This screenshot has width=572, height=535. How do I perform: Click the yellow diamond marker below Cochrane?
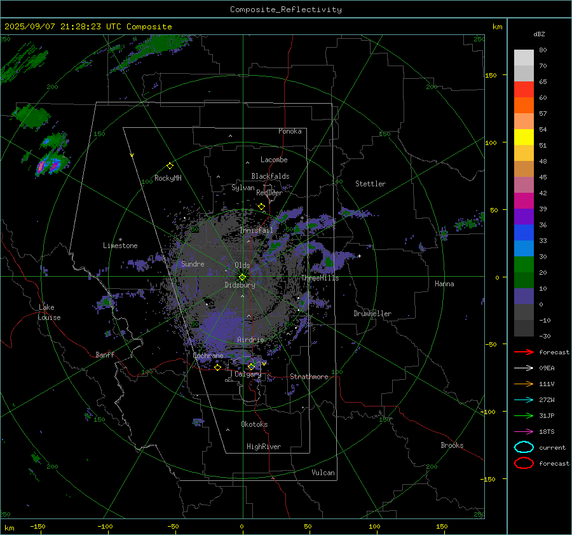coord(218,367)
